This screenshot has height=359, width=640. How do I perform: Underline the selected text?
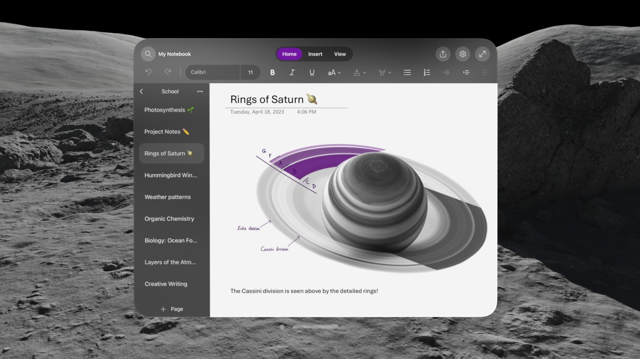tap(312, 72)
